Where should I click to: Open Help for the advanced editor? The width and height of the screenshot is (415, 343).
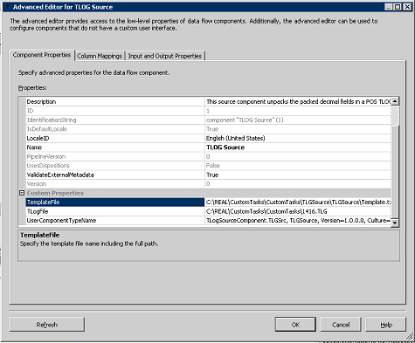tap(386, 325)
